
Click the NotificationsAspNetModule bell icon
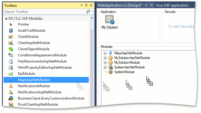11,92
